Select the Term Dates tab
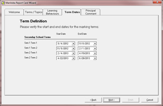 [x=72, y=12]
